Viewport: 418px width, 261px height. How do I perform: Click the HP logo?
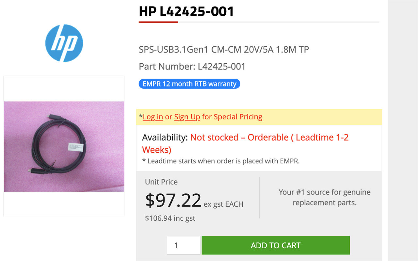[64, 43]
